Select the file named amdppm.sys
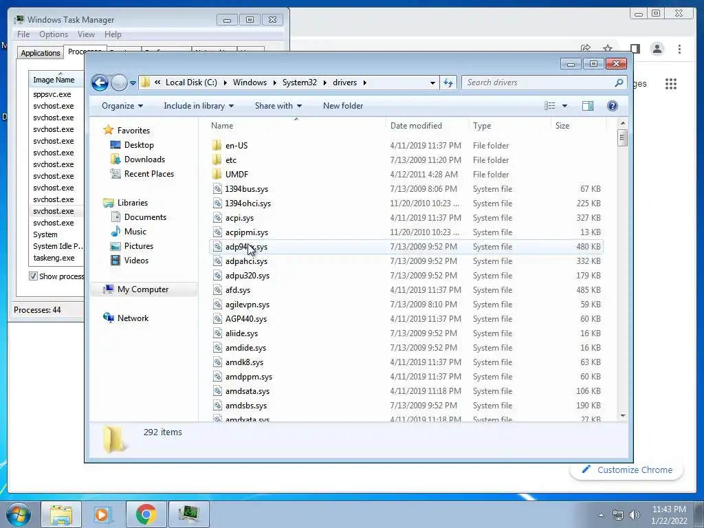This screenshot has width=704, height=528. pos(249,377)
